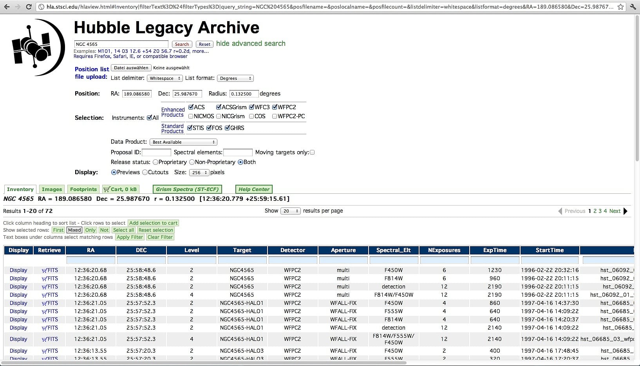The height and width of the screenshot is (366, 640).
Task: Bookmark this page with the star icon
Action: click(620, 7)
